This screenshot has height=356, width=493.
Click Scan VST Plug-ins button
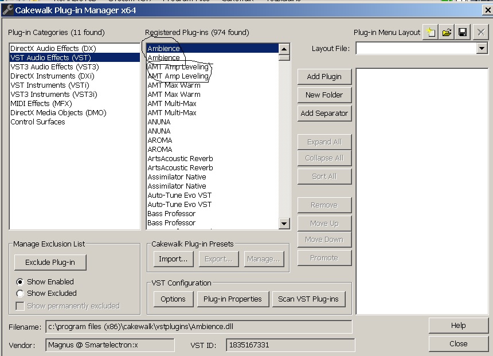coord(308,299)
